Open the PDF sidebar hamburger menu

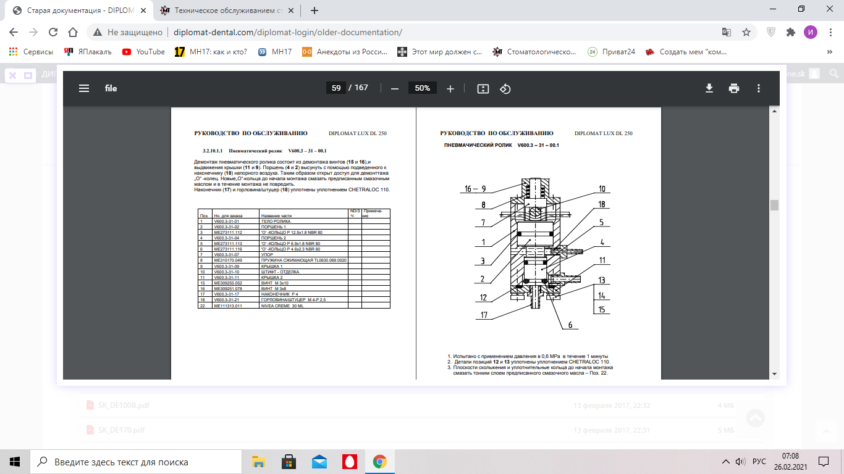point(84,88)
